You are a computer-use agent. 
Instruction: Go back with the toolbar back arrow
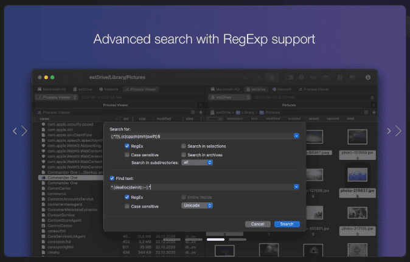coord(67,77)
